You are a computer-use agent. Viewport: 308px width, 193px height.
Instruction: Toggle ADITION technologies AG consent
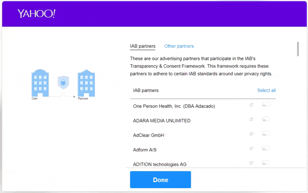(266, 163)
